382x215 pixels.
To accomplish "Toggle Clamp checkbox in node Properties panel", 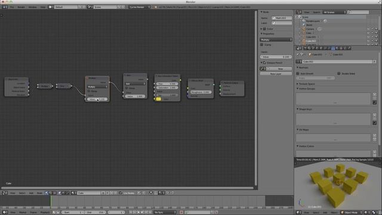I will pyautogui.click(x=262, y=45).
